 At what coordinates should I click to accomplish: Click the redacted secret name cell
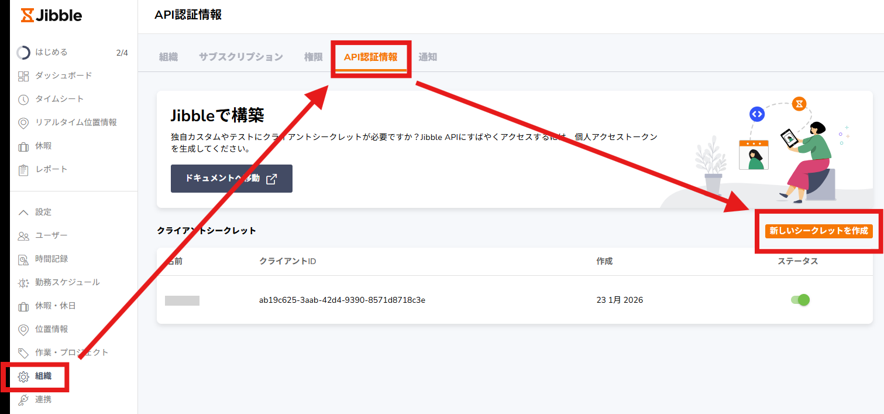pos(182,300)
